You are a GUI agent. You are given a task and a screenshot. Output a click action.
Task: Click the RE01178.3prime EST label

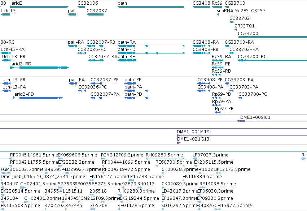(136, 206)
